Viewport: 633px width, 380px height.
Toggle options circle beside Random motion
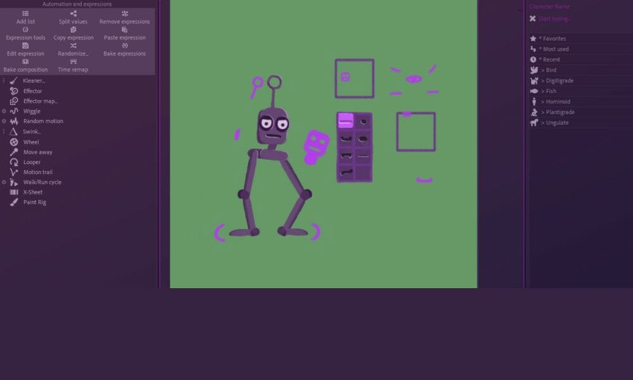(x=4, y=121)
